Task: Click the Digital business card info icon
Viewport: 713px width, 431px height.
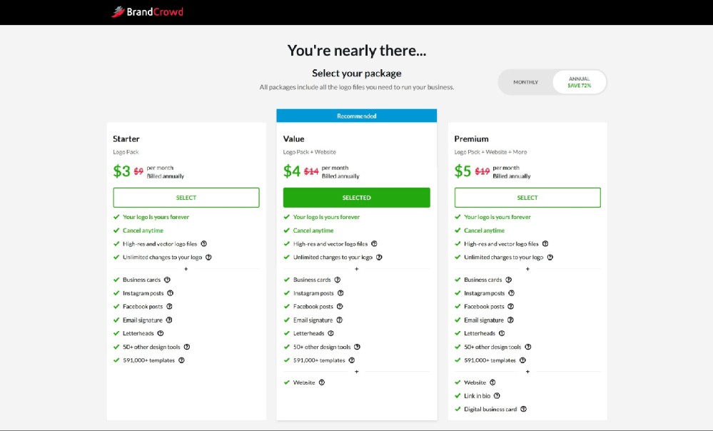Action: coord(525,409)
